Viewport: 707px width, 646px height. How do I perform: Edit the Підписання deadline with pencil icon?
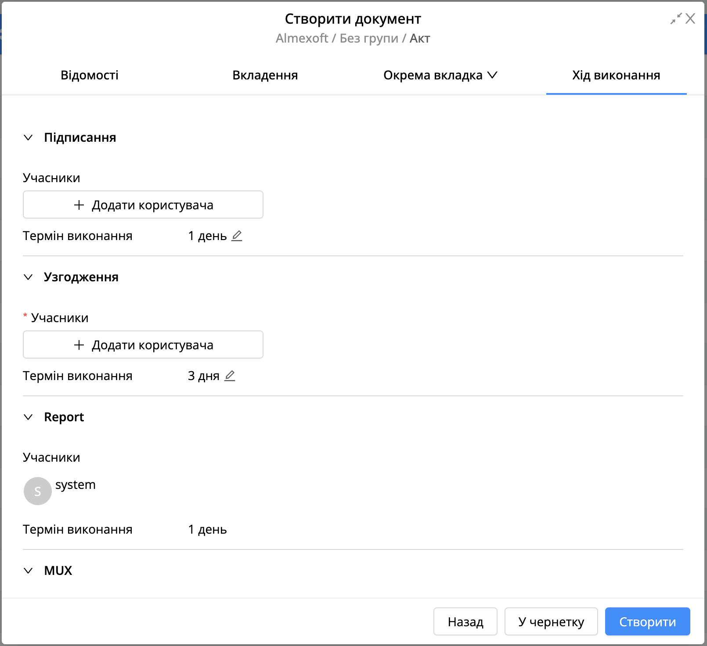[237, 236]
